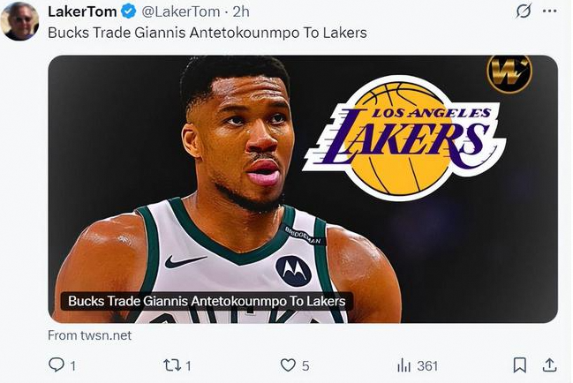This screenshot has width=573, height=383.
Task: Bookmark this tweet
Action: (x=520, y=365)
